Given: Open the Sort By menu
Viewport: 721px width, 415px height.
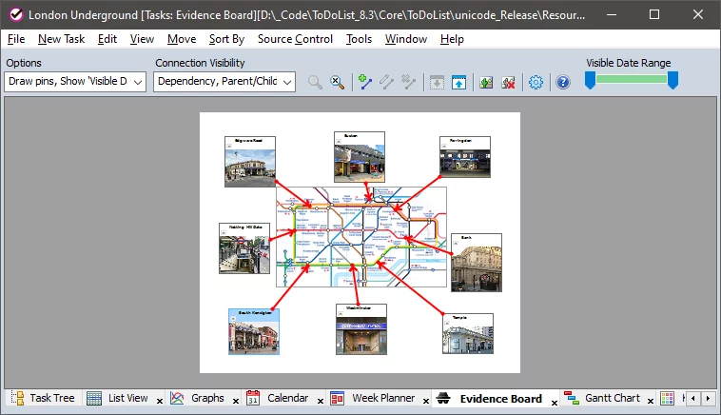Looking at the screenshot, I should click(226, 39).
